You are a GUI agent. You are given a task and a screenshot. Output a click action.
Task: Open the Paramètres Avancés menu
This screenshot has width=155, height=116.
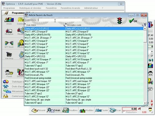pyautogui.click(x=70, y=8)
